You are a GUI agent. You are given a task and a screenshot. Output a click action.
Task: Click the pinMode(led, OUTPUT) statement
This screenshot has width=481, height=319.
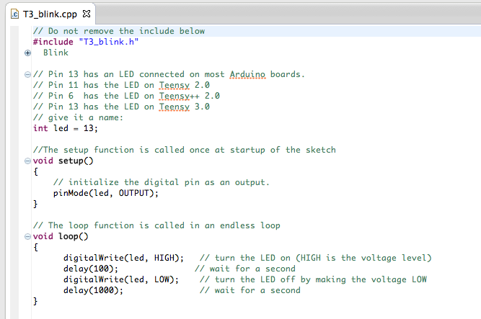point(105,193)
